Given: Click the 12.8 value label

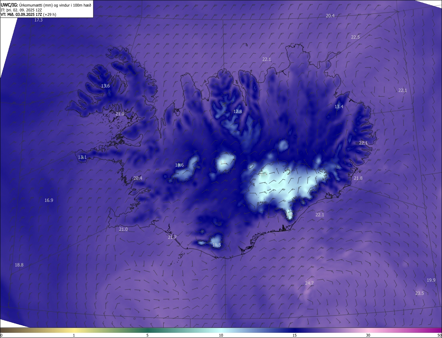Looking at the screenshot, I should [x=238, y=111].
